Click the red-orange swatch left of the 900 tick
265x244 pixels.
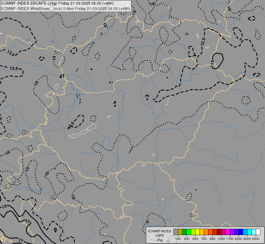pos(210,232)
